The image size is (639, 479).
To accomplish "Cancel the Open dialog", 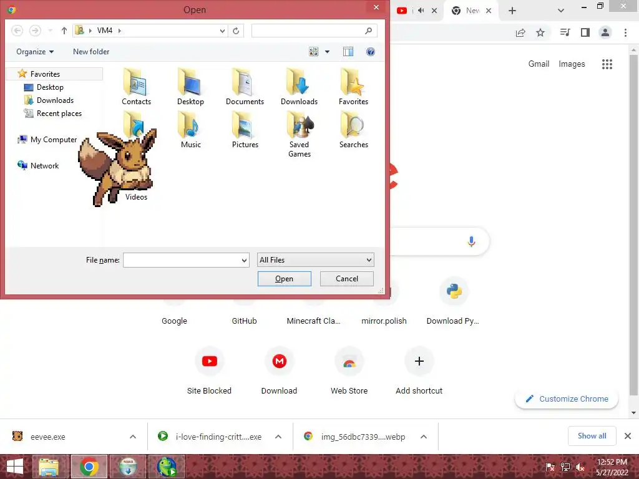I will click(x=347, y=279).
